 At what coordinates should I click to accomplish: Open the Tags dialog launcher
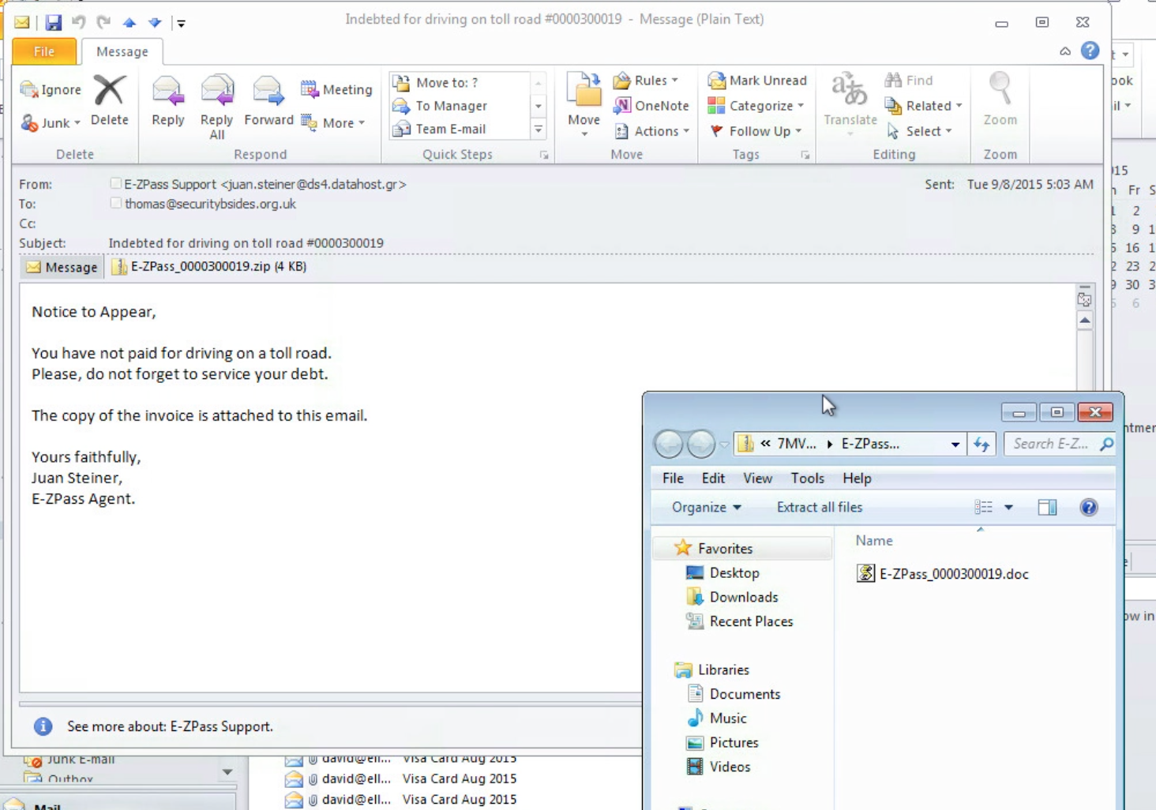click(x=805, y=156)
